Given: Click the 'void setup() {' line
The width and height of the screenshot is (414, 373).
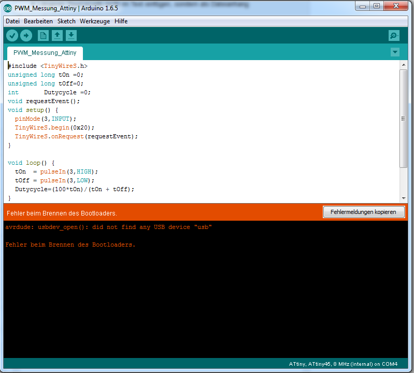Looking at the screenshot, I should pyautogui.click(x=33, y=110).
